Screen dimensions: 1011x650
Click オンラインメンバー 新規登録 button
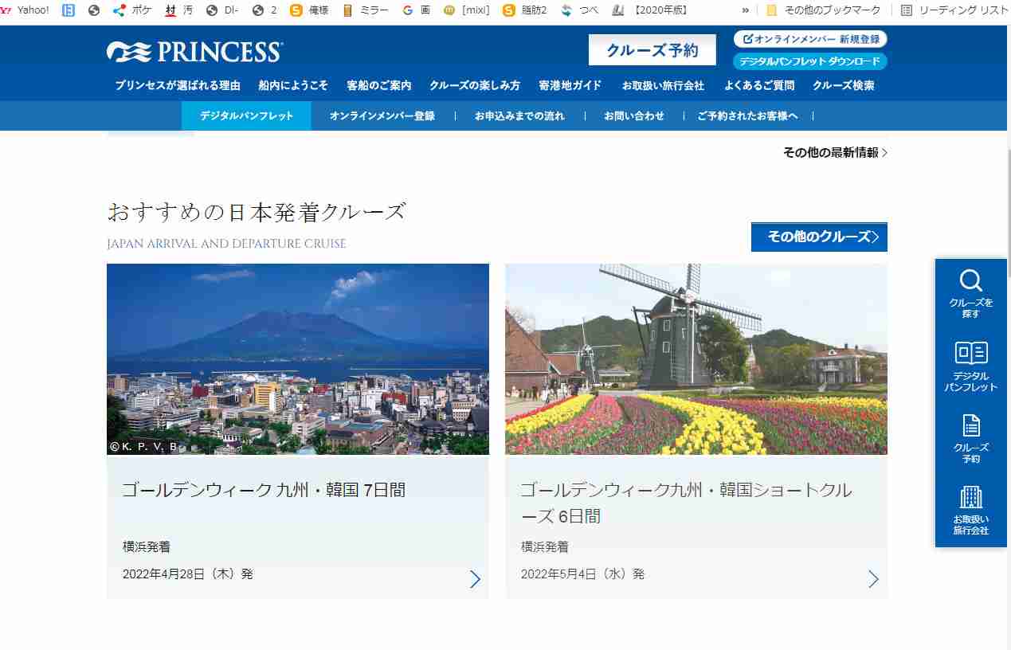[810, 39]
